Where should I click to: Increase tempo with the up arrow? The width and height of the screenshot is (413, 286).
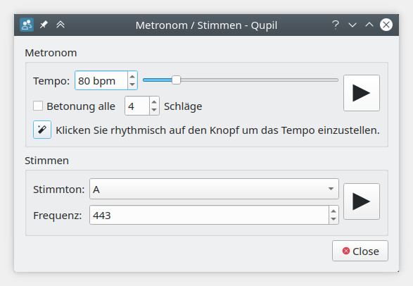coord(132,76)
